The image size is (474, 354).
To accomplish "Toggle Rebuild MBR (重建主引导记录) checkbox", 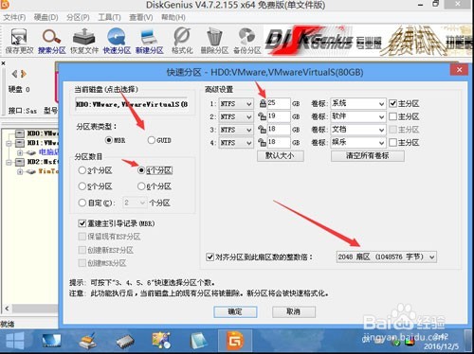I will pyautogui.click(x=82, y=223).
